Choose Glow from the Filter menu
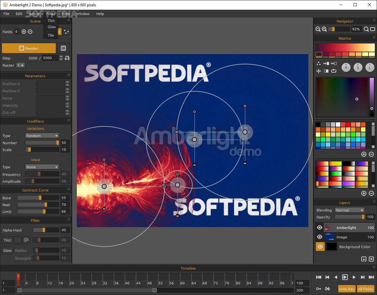The image size is (377, 295). (52, 27)
